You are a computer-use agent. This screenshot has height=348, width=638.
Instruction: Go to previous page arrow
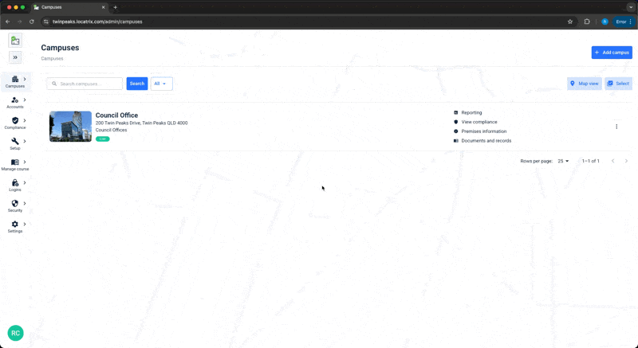tap(612, 161)
